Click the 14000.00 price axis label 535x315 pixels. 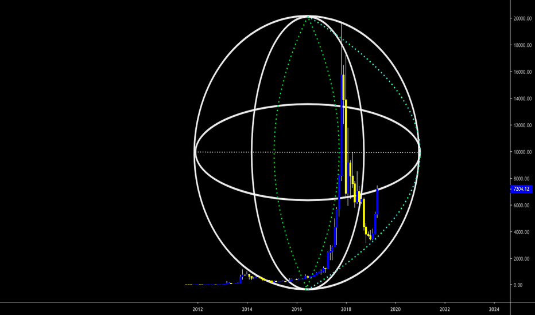[x=522, y=99]
